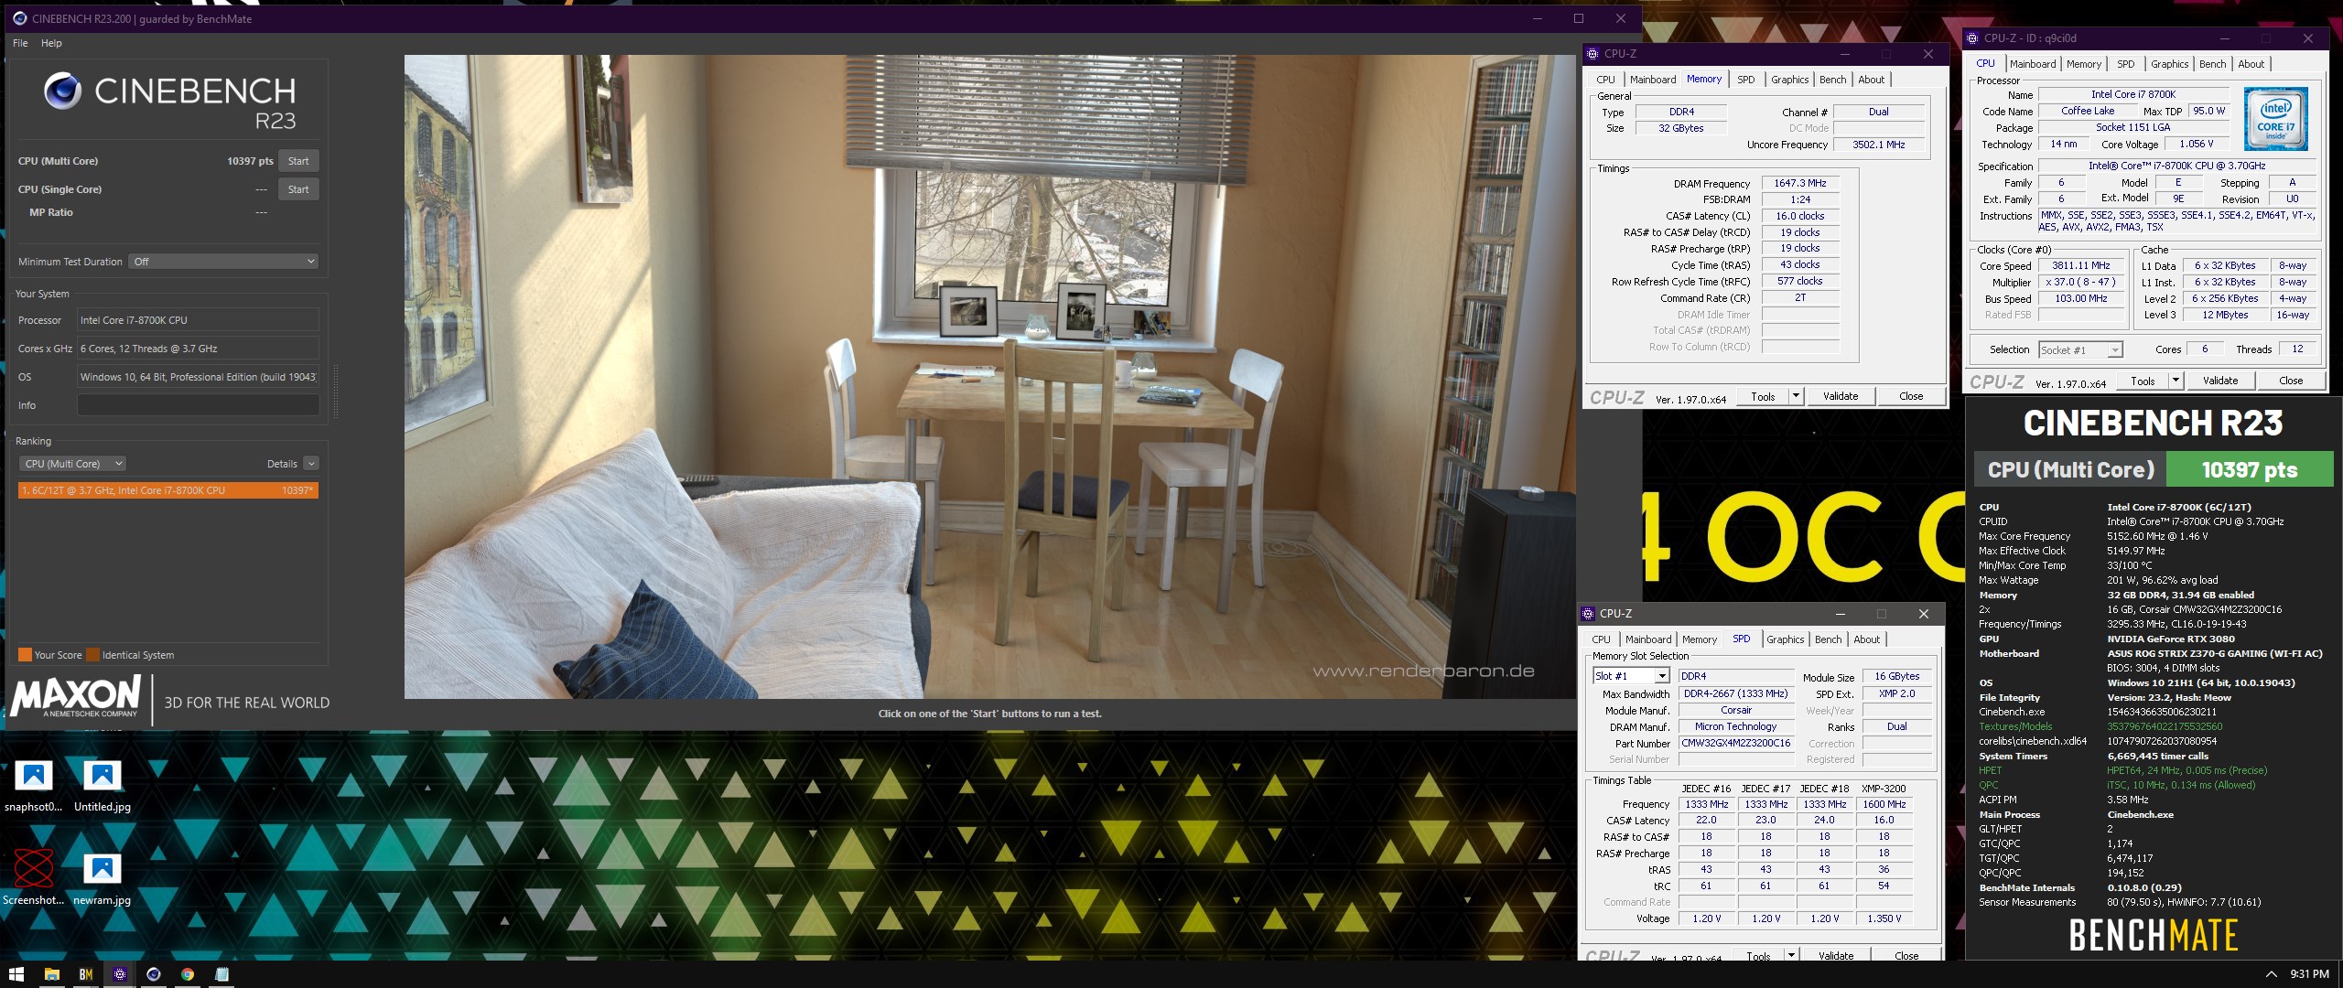Click the Intel Core i7 badge in CPU-Z
The image size is (2343, 988).
[x=2275, y=119]
